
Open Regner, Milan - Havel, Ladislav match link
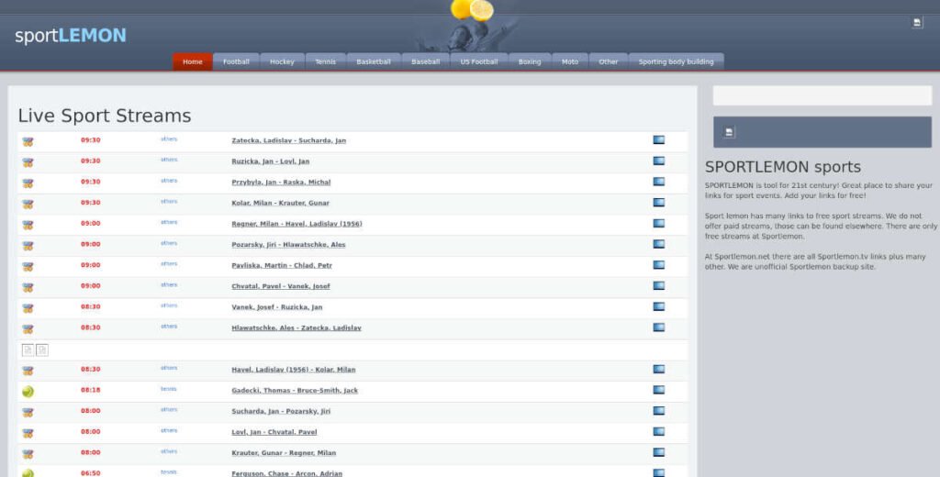pos(297,224)
